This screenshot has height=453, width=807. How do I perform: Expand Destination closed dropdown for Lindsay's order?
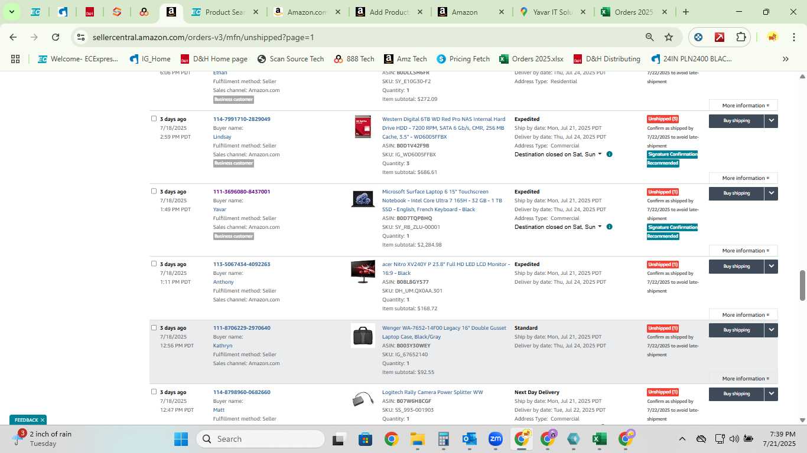coord(558,155)
